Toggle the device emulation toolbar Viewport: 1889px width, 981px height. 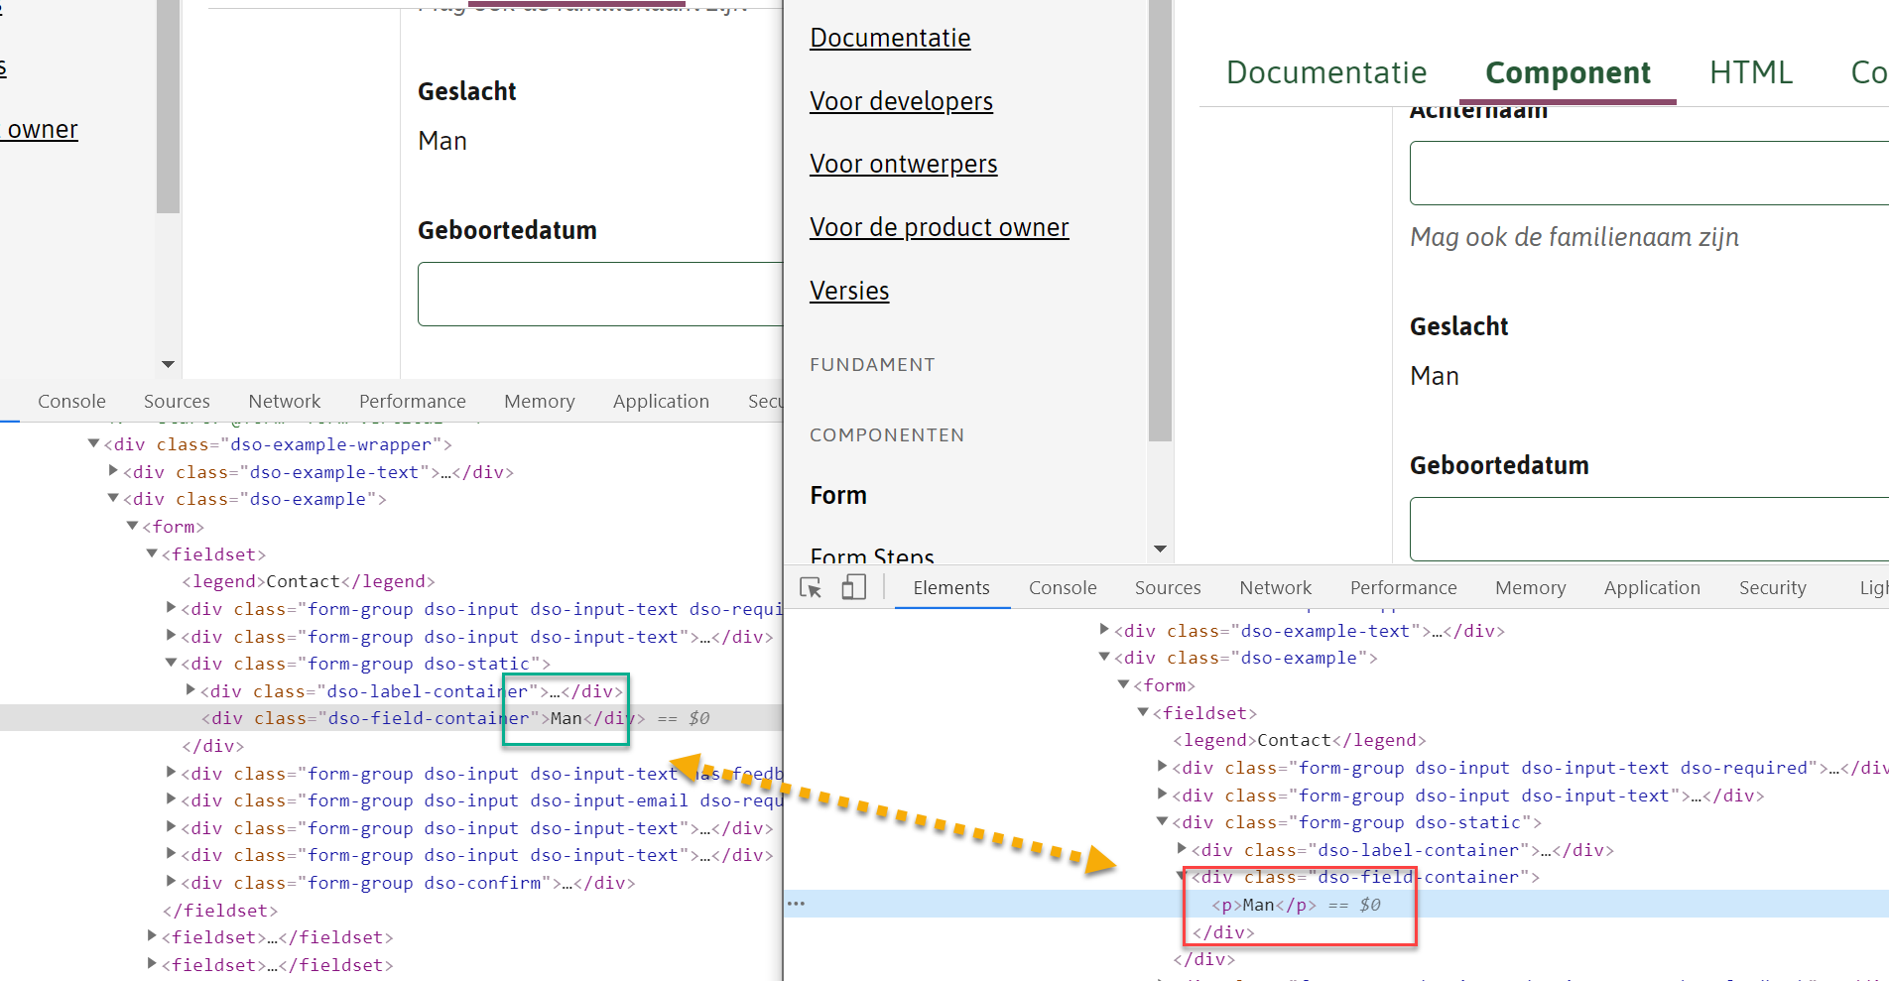[x=852, y=587]
